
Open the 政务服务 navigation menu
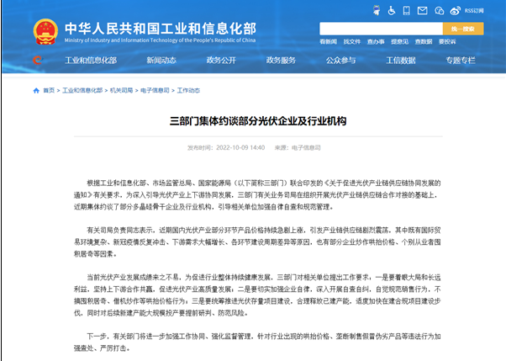coord(281,61)
